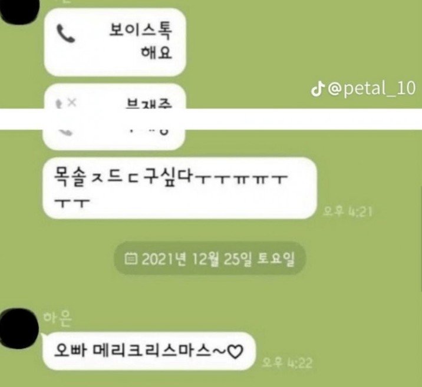Tap the sender name 하은

[57, 319]
